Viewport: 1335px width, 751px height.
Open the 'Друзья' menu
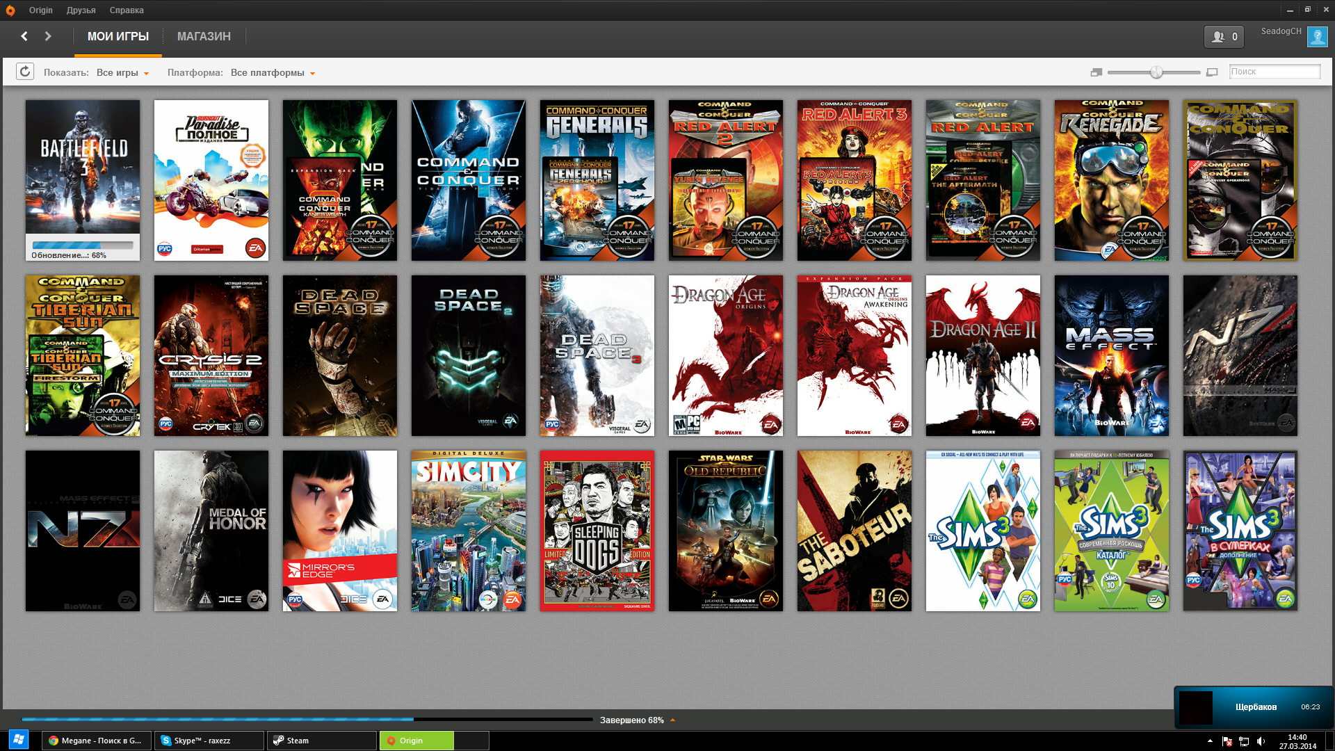81,10
